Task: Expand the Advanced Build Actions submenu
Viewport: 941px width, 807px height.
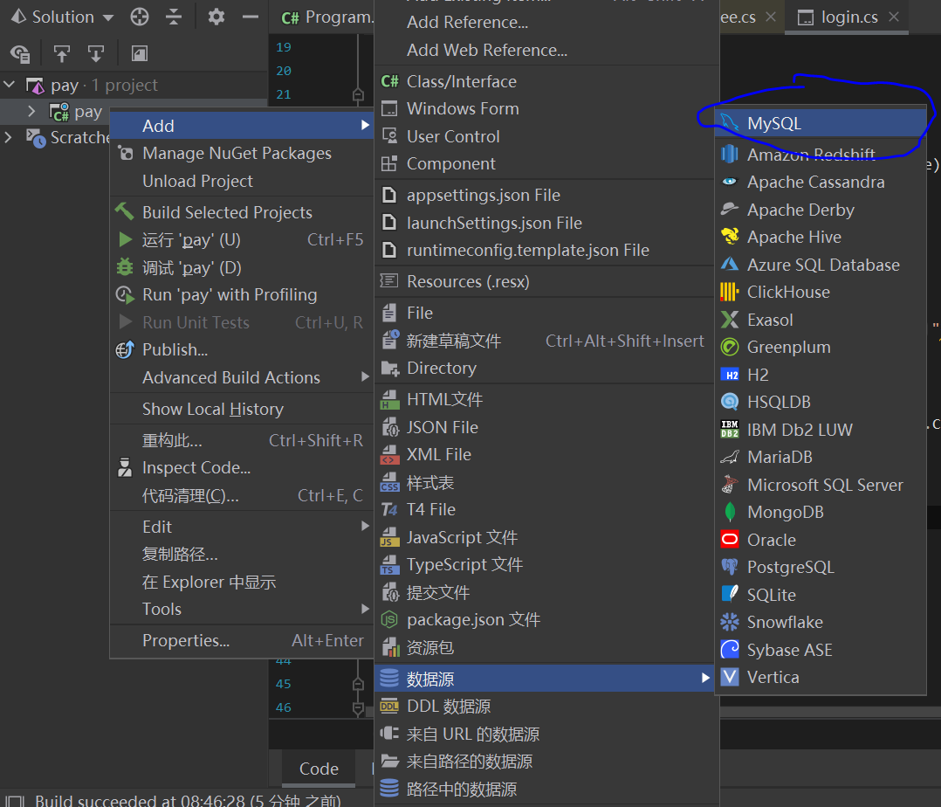Action: 365,376
